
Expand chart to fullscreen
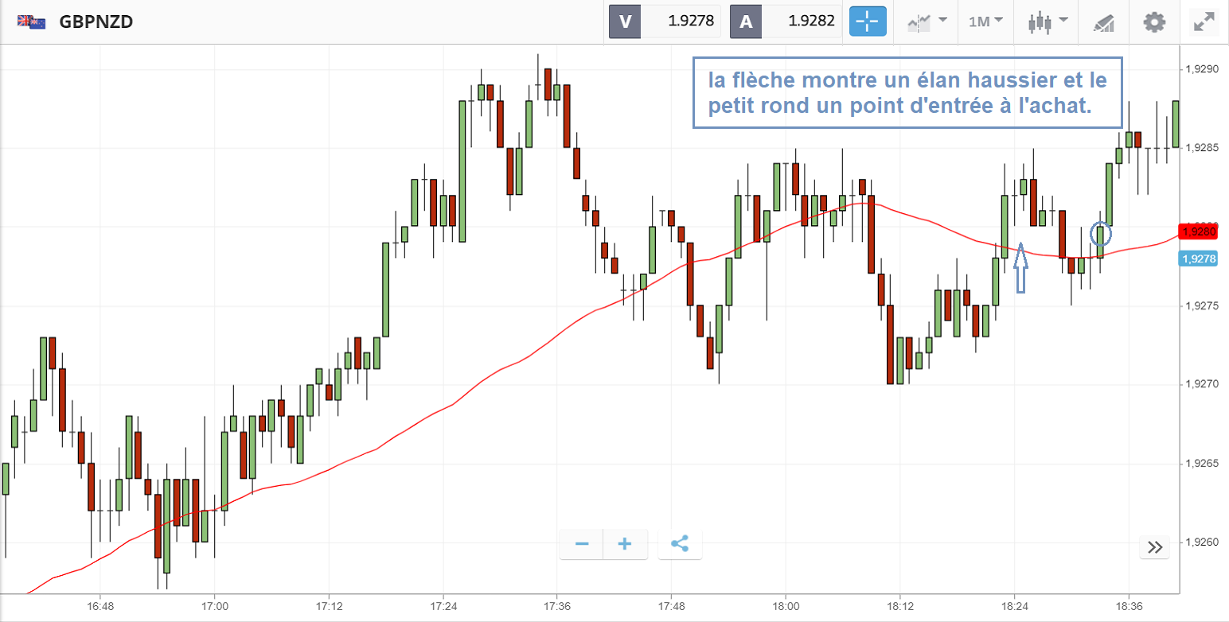1203,21
